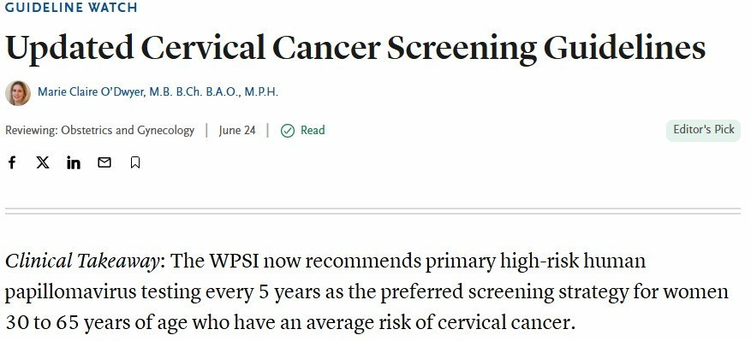Image resolution: width=751 pixels, height=341 pixels.
Task: Click the horizontal divider below share icons
Action: click(x=373, y=211)
